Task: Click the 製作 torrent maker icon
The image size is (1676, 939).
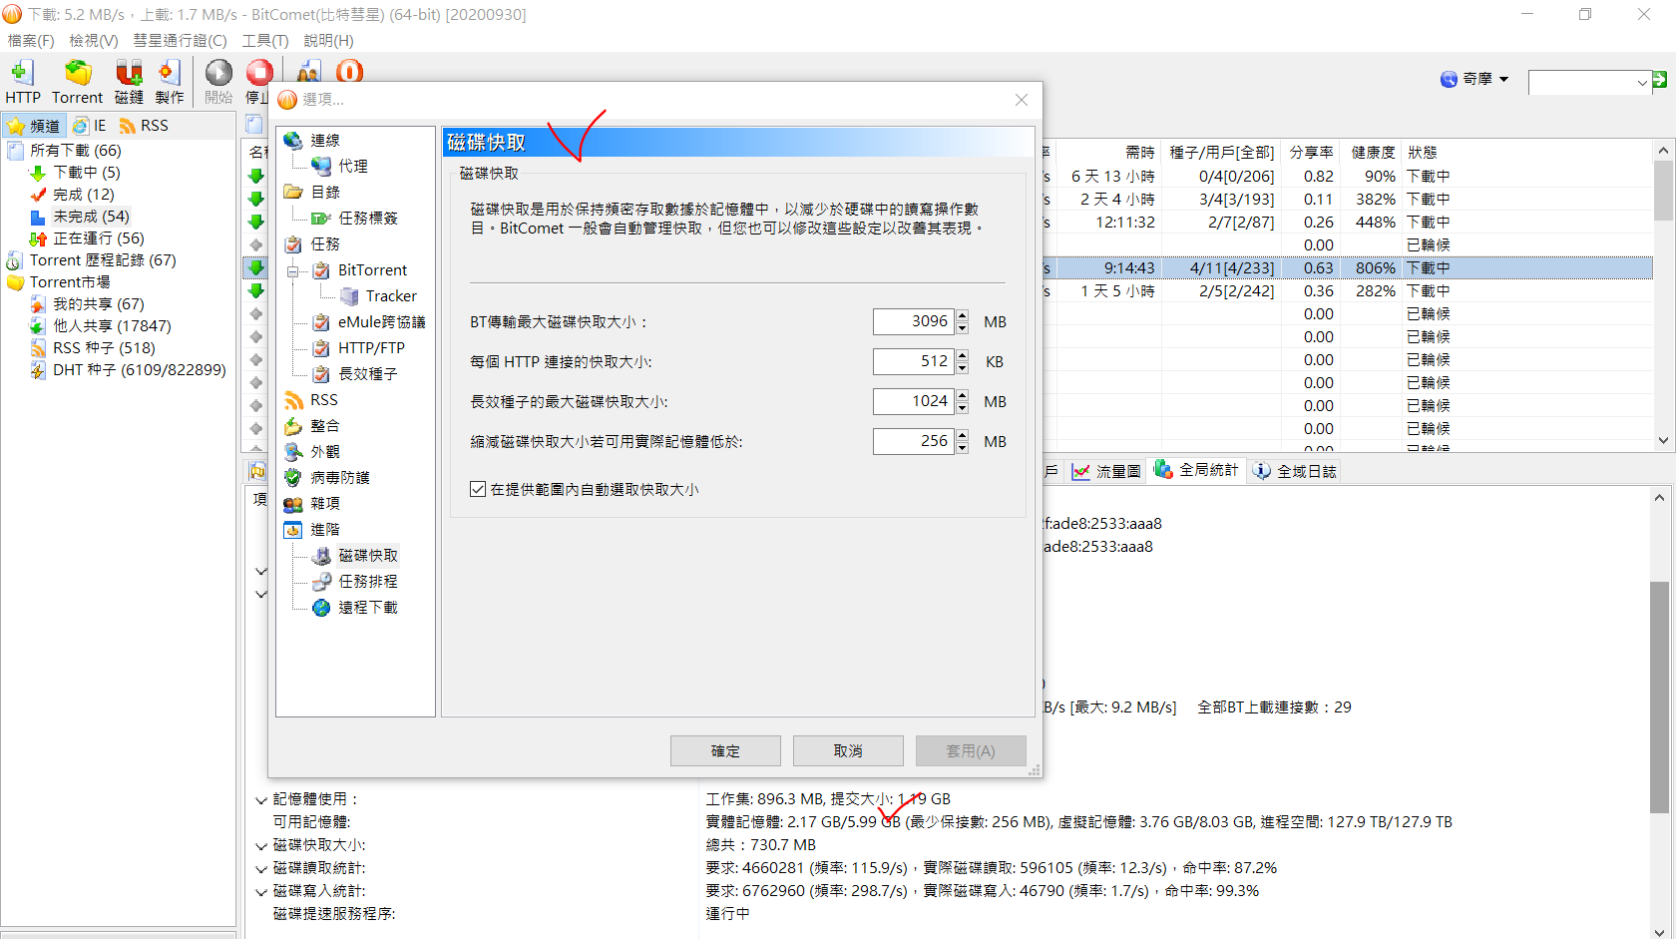Action: point(170,81)
